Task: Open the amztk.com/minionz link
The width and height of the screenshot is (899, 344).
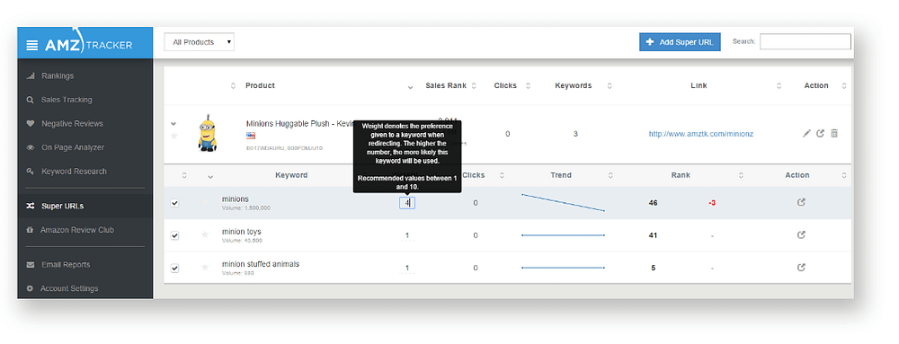Action: point(700,134)
